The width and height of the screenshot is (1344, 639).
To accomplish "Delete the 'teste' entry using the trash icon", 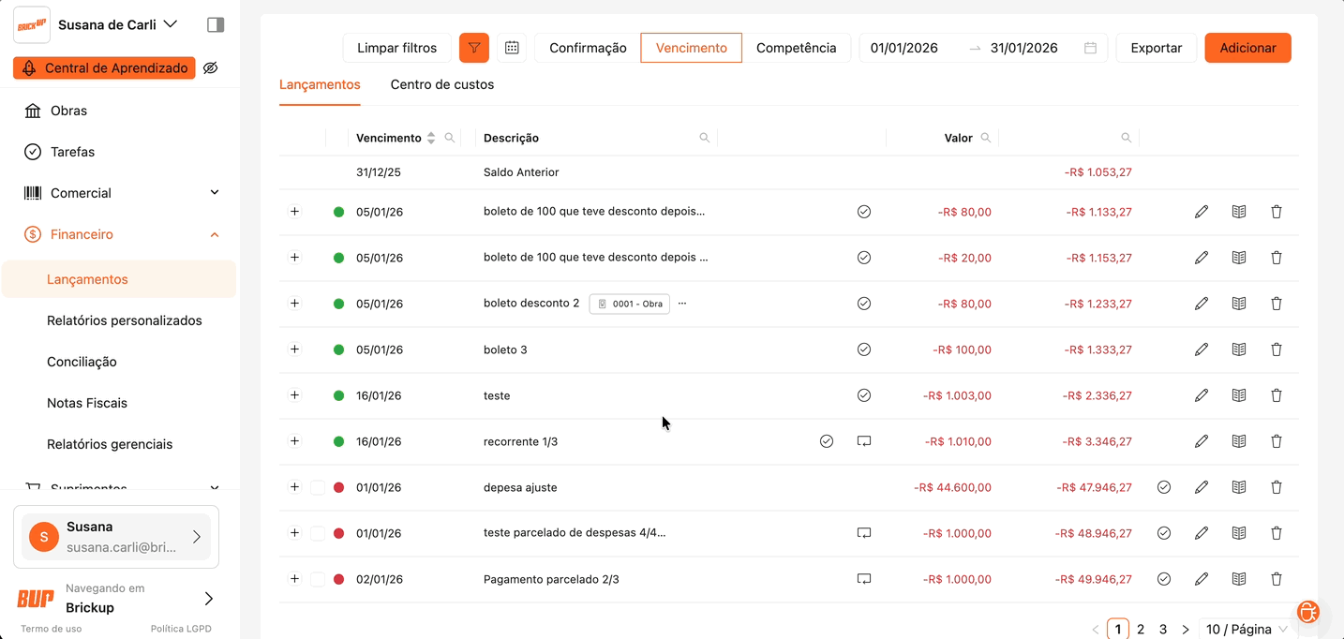I will click(1276, 395).
